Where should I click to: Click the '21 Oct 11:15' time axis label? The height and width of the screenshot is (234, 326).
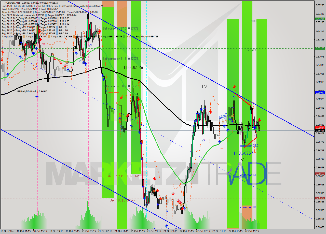click(x=121, y=231)
